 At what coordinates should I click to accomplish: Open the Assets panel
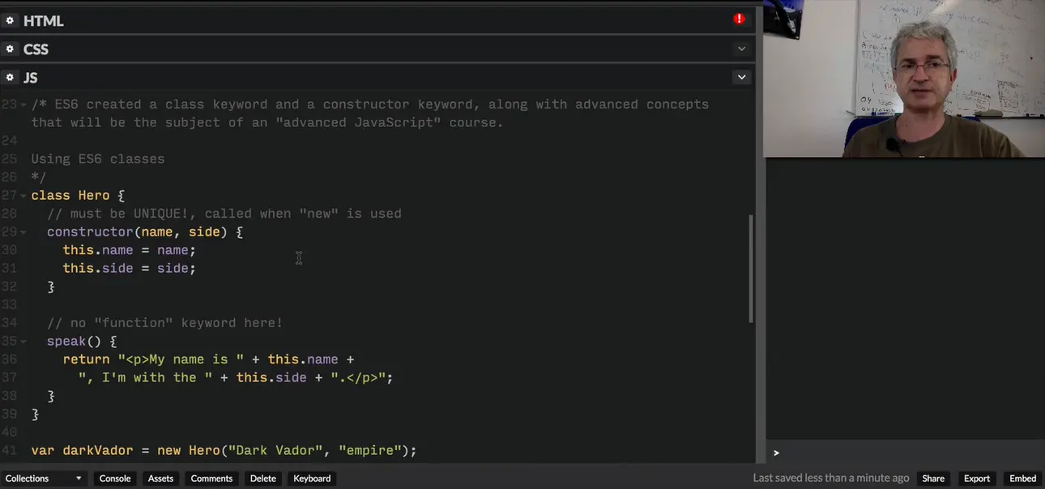[160, 478]
